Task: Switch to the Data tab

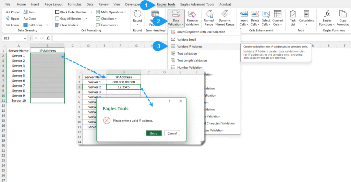Action: (x=90, y=4)
